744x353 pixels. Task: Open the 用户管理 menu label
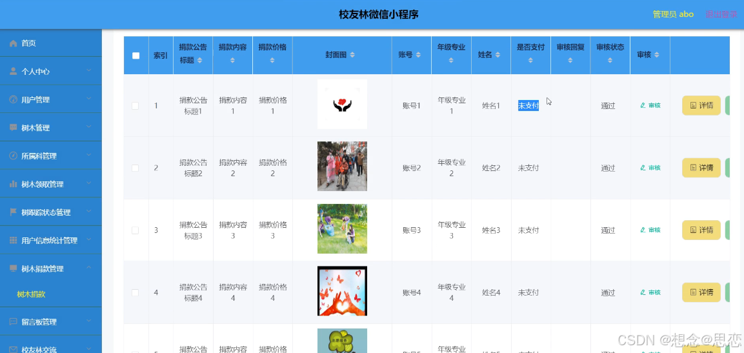(35, 99)
